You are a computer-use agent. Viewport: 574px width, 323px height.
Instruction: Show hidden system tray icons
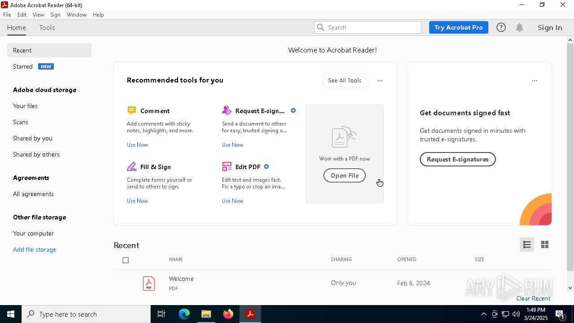tap(483, 314)
